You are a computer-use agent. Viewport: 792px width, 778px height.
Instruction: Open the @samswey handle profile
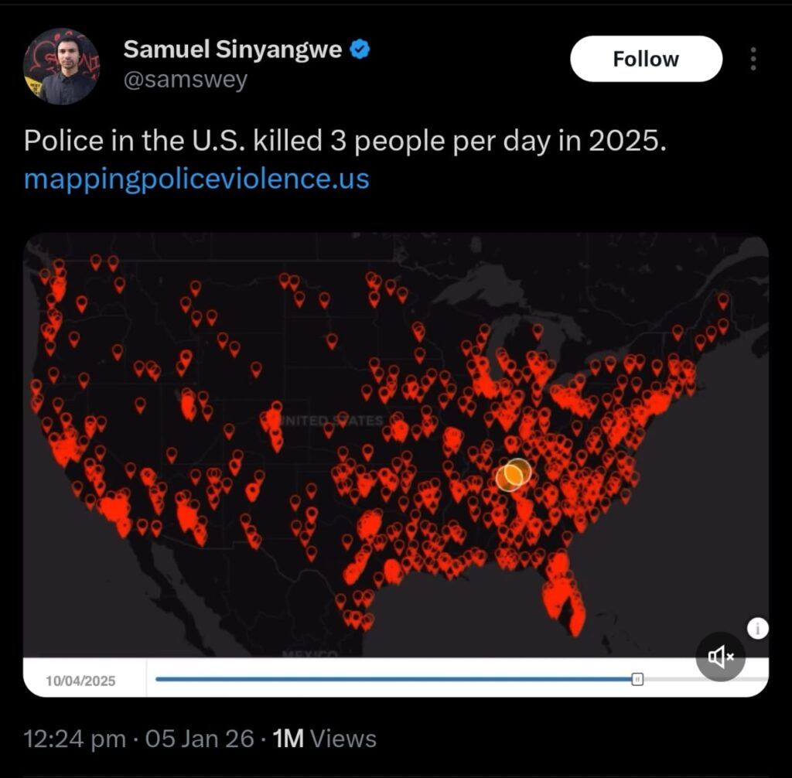[186, 79]
